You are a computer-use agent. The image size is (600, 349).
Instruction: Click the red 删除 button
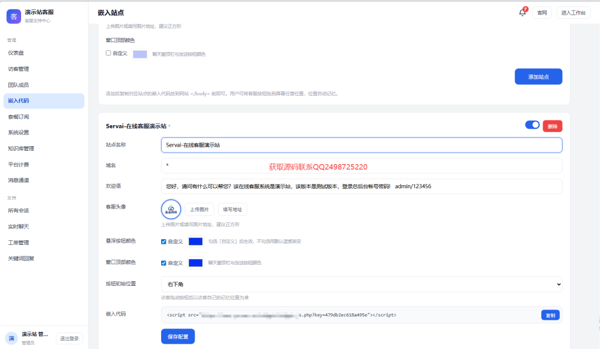[x=552, y=126]
